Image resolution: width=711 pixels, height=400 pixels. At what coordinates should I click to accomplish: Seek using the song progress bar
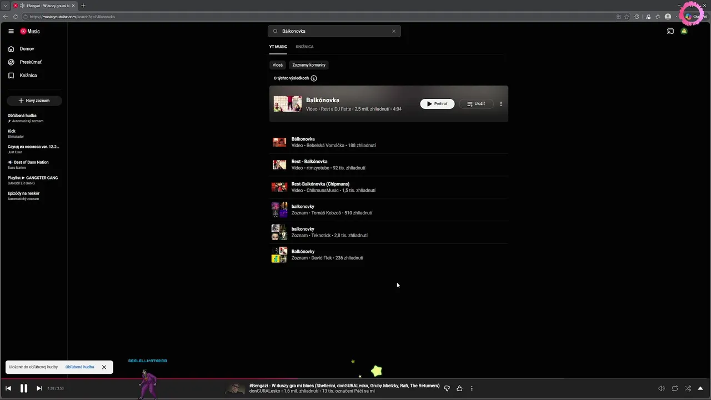click(355, 379)
